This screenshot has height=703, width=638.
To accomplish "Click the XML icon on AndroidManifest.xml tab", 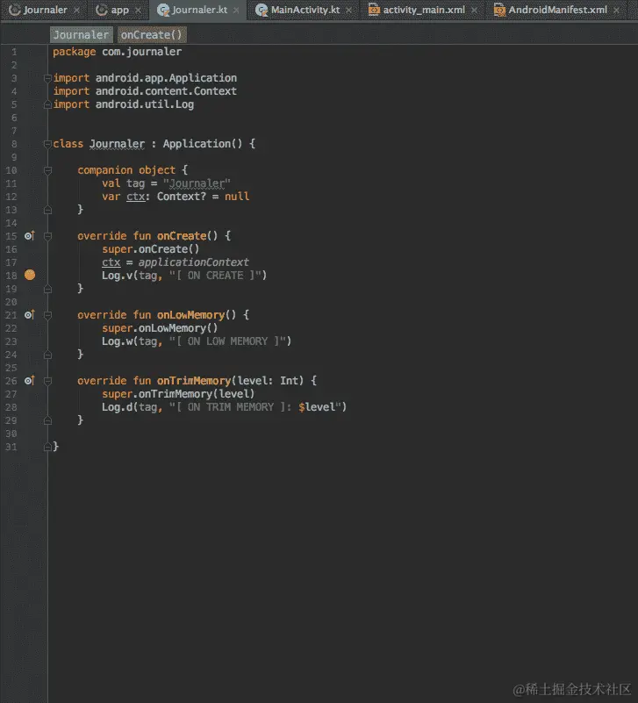I will click(x=499, y=10).
